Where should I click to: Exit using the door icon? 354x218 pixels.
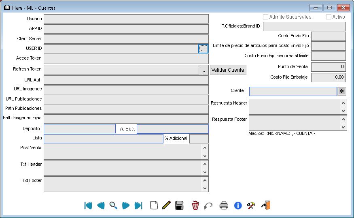pos(266,205)
